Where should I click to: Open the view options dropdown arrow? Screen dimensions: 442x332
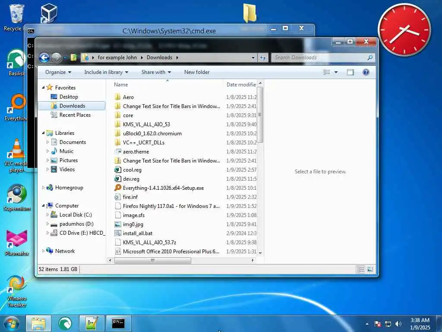[336, 72]
